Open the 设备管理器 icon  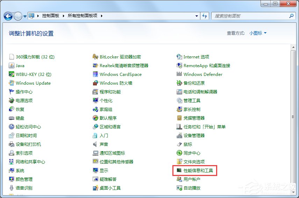click(x=179, y=135)
